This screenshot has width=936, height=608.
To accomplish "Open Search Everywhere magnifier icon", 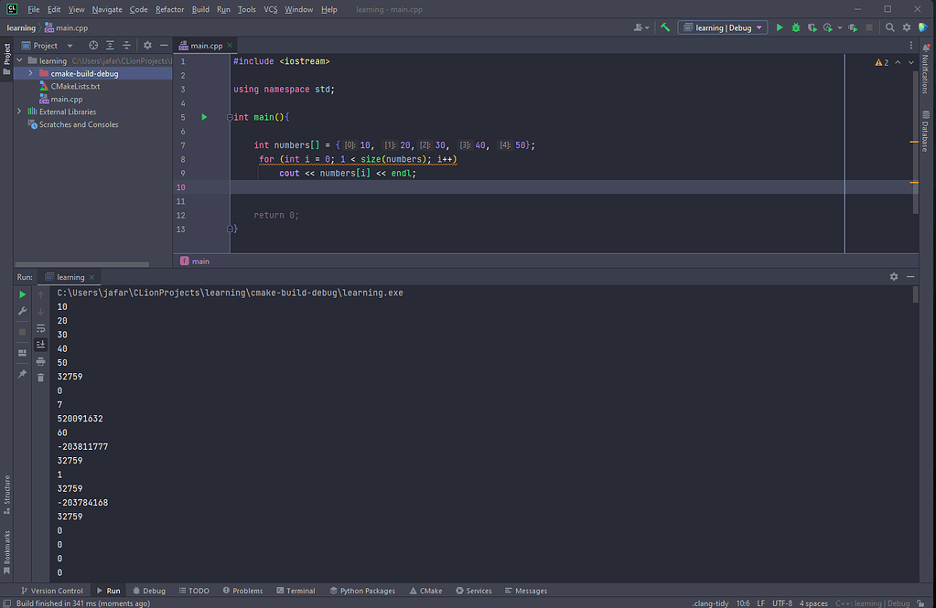I will coord(889,27).
